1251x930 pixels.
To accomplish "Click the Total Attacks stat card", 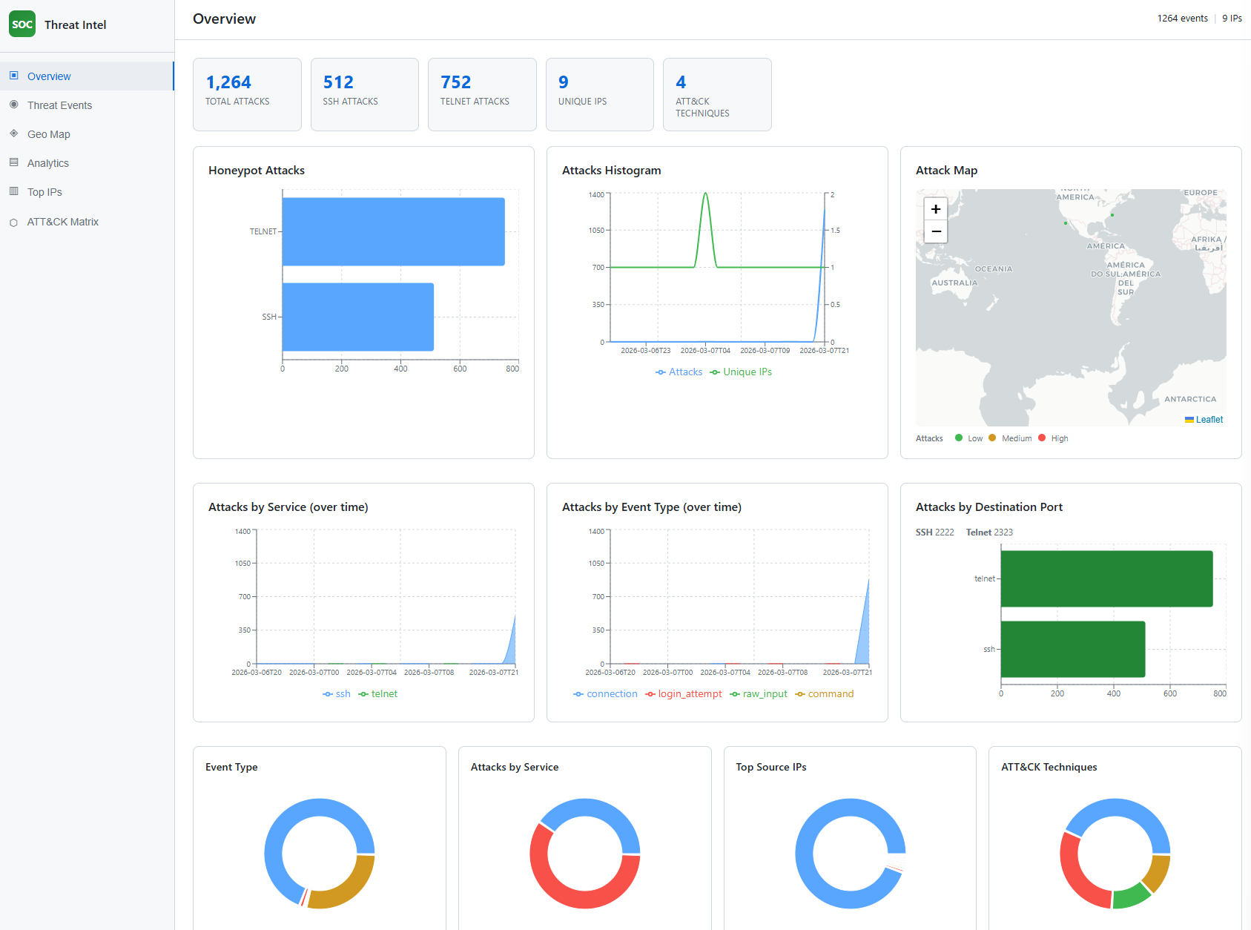I will pos(247,94).
